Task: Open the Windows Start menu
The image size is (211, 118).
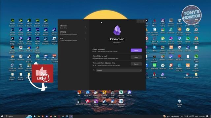Action: pos(2,116)
